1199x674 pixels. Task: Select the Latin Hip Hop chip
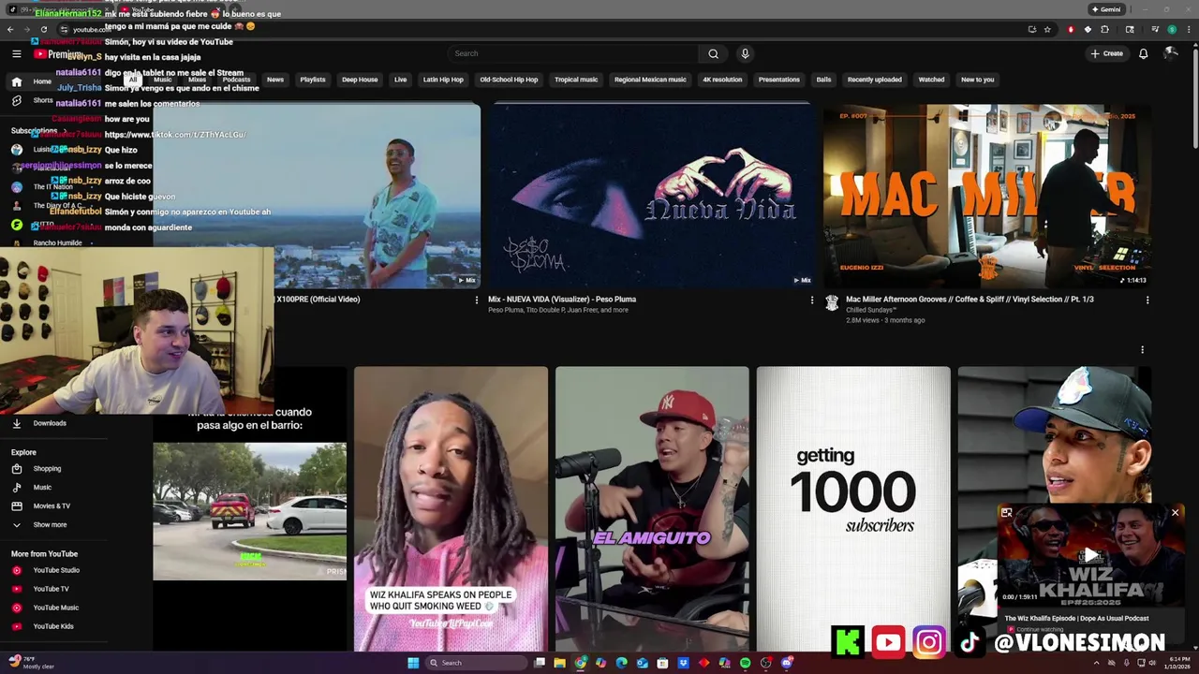[x=443, y=80]
